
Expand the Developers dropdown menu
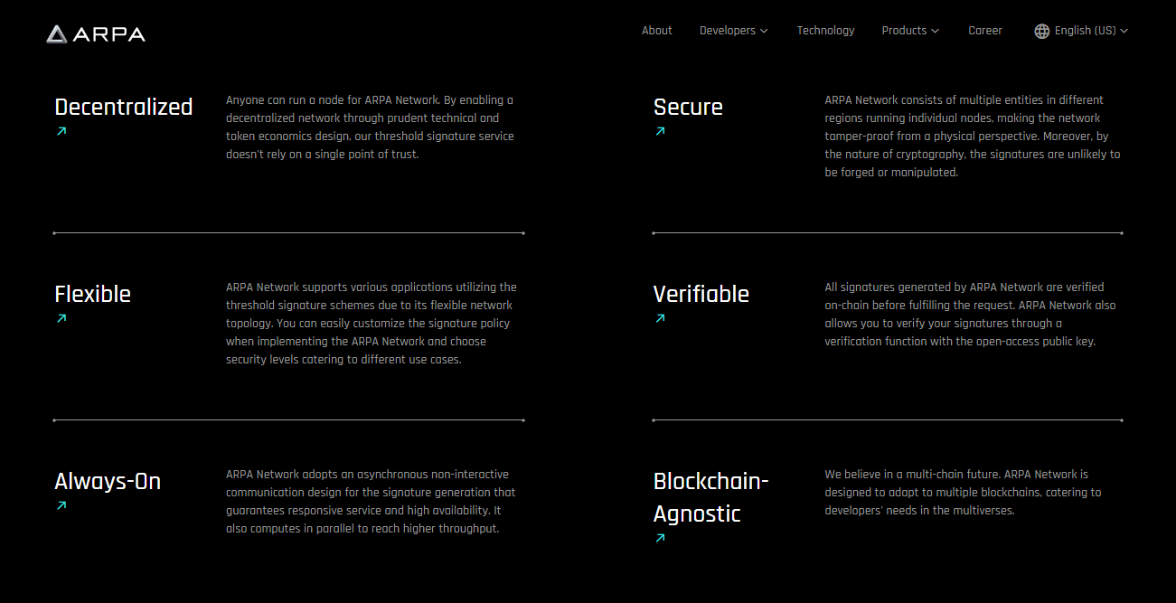pyautogui.click(x=733, y=31)
